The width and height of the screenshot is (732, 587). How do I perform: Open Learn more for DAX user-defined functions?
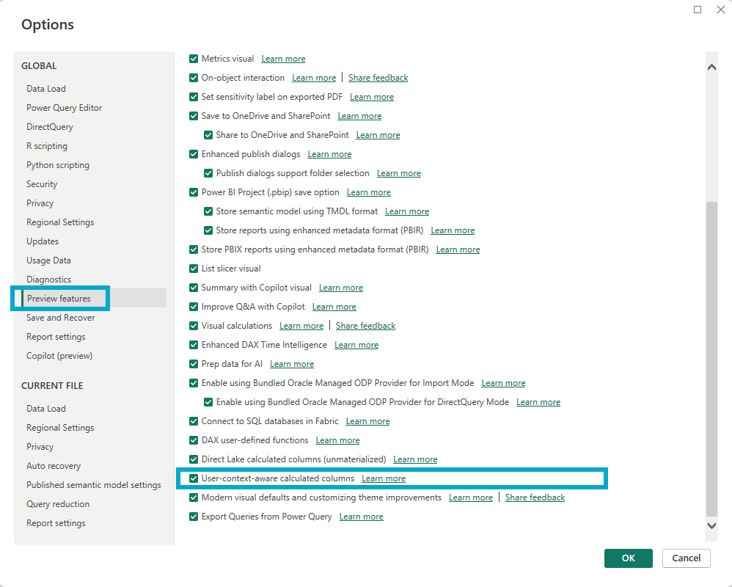click(x=337, y=440)
